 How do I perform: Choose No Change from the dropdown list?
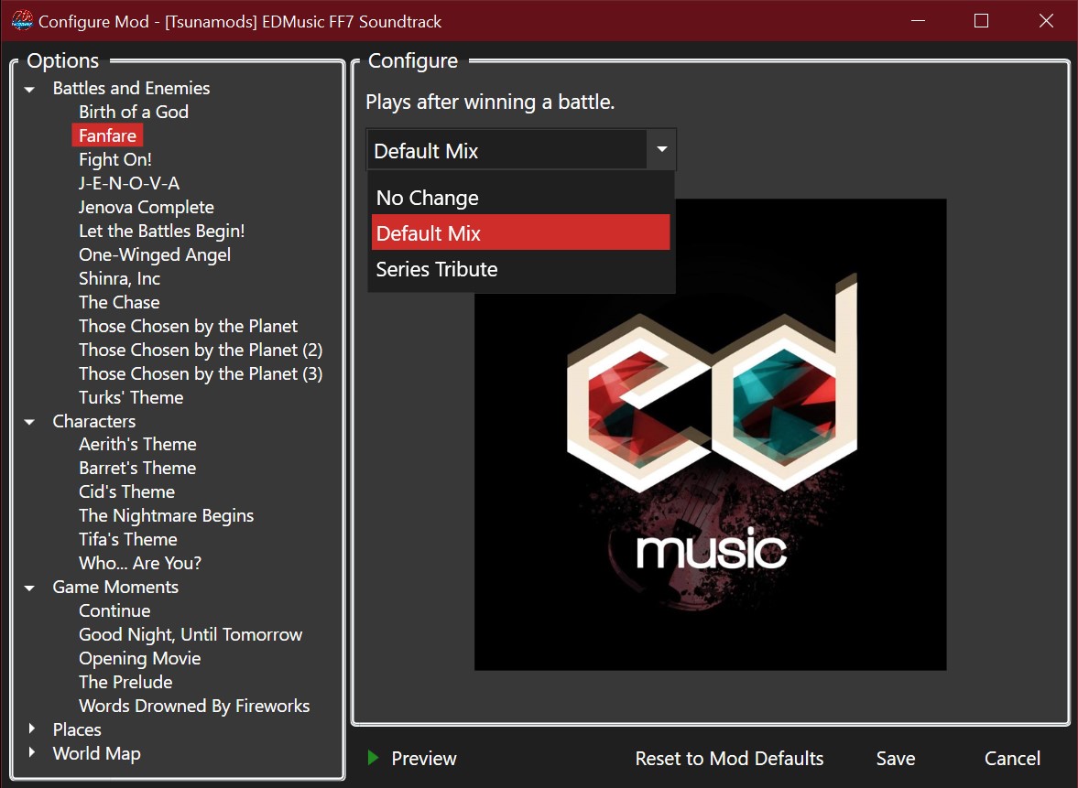(520, 198)
